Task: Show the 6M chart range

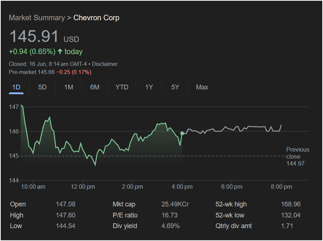Action: 95,87
